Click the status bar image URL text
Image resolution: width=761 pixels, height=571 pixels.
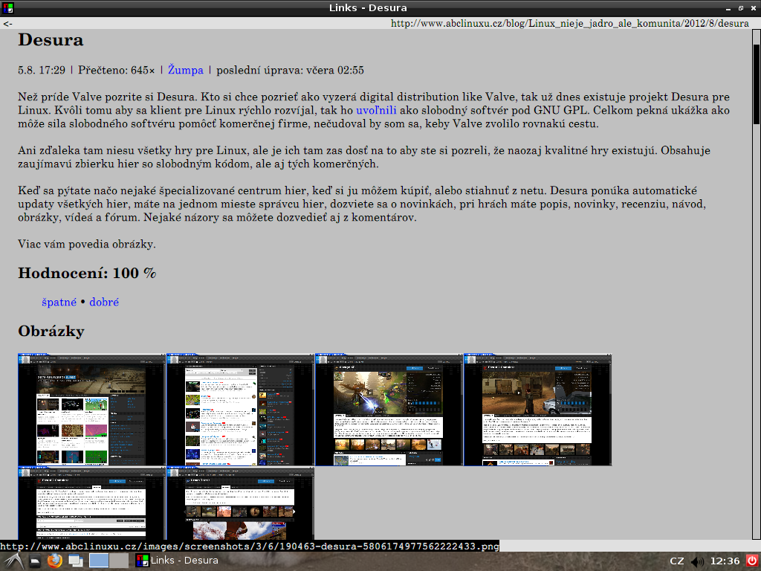click(250, 546)
